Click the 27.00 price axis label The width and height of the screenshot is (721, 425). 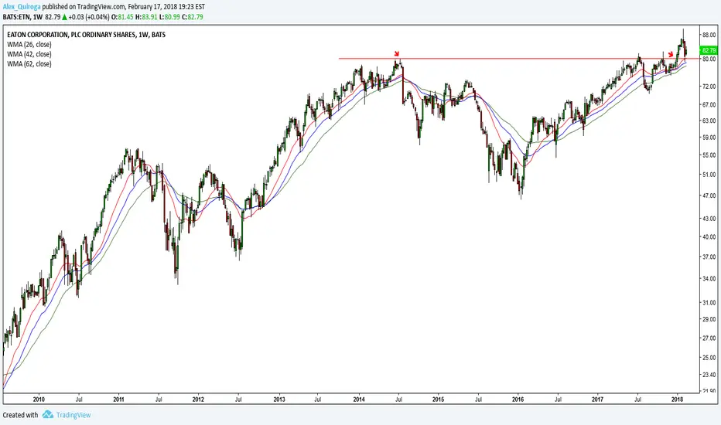point(709,338)
